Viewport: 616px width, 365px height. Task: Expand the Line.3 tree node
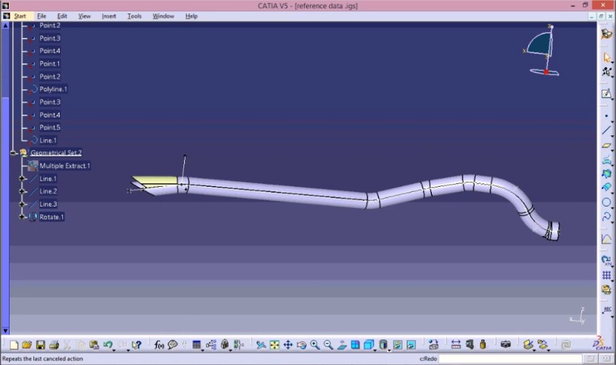(x=22, y=204)
